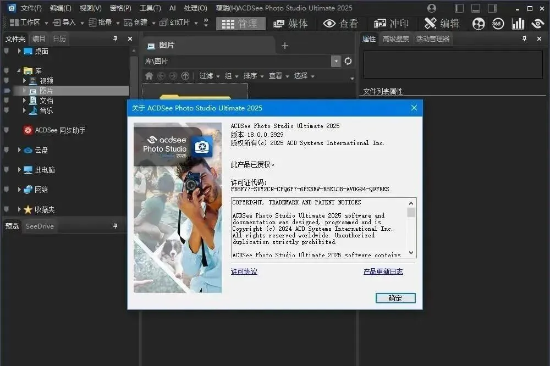550x366 pixels.
Task: Open the Group dropdown
Action: [x=232, y=76]
